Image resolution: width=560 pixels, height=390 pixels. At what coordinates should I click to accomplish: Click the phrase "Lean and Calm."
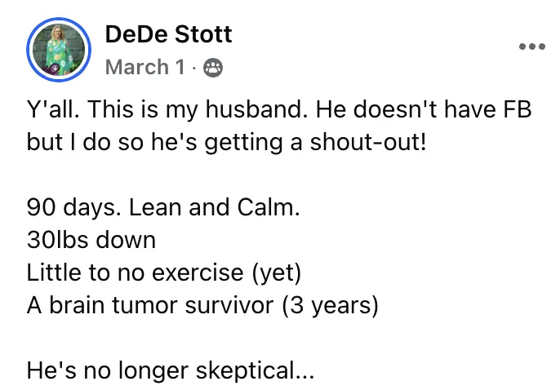[x=214, y=207]
